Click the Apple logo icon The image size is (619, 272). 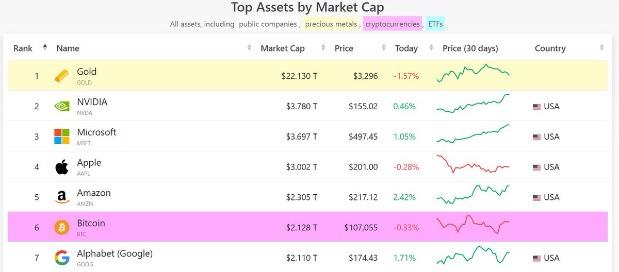pyautogui.click(x=61, y=167)
